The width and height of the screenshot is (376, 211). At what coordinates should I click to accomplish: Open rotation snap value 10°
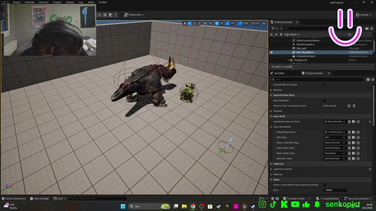233,23
